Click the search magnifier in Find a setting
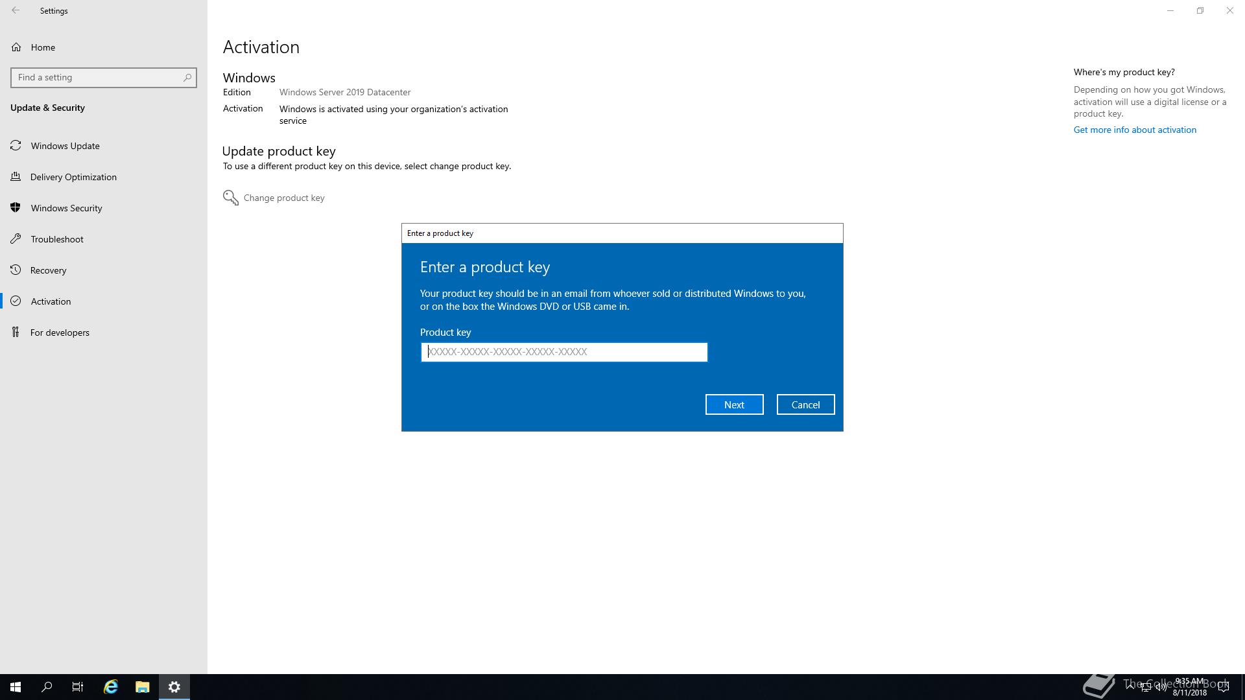The image size is (1245, 700). pos(187,78)
